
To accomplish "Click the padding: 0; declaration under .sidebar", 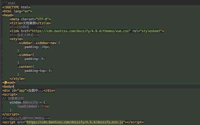I will click(x=35, y=59).
